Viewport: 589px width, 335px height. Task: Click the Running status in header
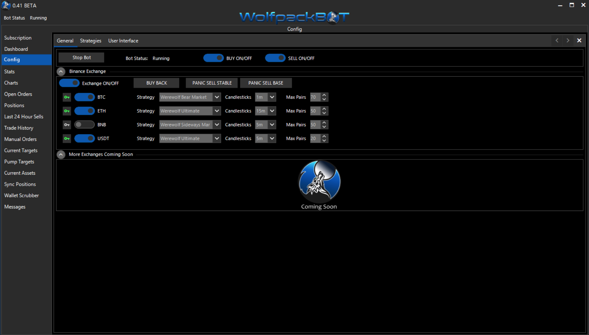(38, 18)
